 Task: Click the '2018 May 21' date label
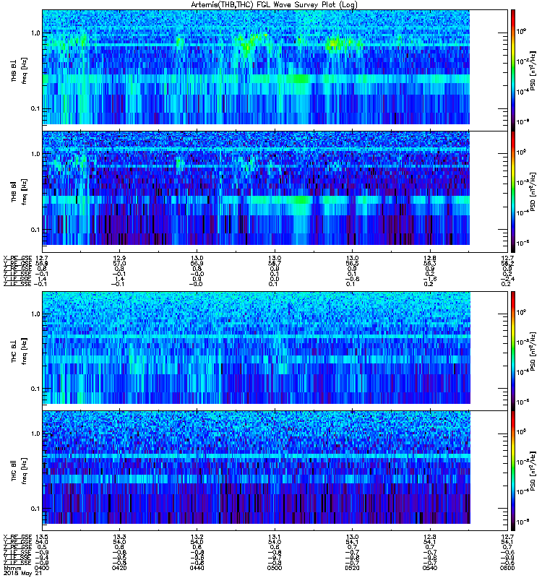[x=22, y=574]
